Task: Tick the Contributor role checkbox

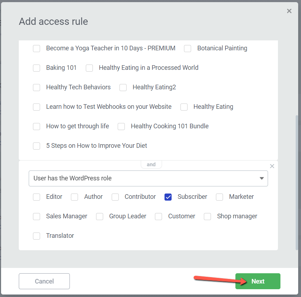Action: [x=115, y=197]
